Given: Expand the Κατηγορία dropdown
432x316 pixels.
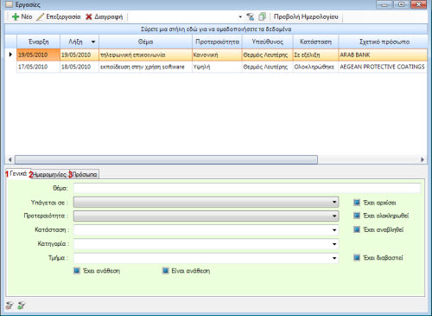Looking at the screenshot, I should (334, 244).
